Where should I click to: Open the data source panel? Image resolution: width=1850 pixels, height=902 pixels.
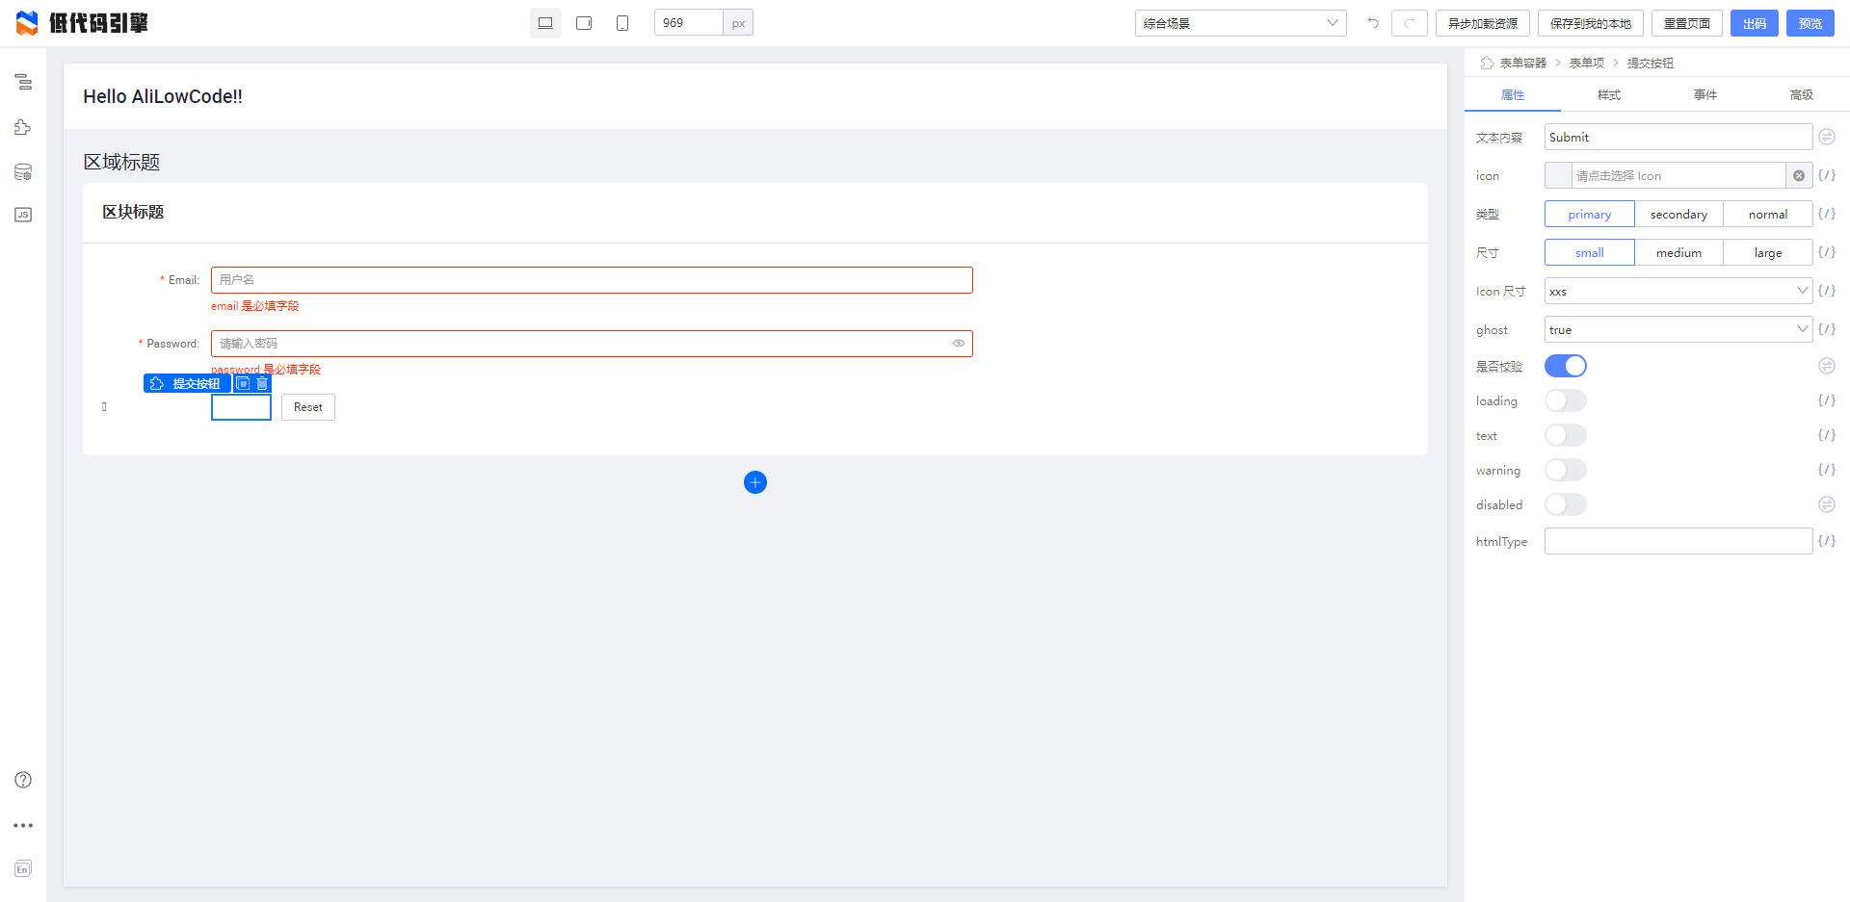tap(23, 171)
